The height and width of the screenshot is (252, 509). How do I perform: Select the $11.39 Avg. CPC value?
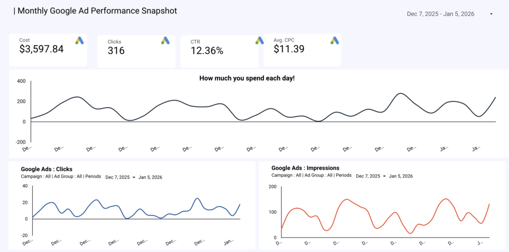pyautogui.click(x=289, y=49)
